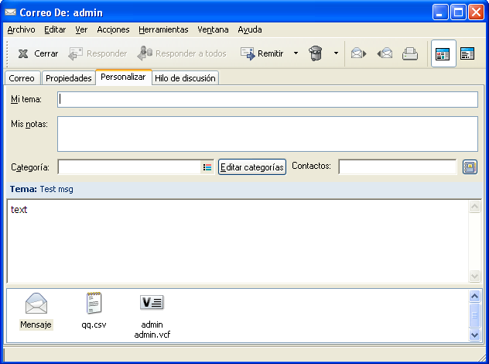Click the message body word 'text'

click(x=19, y=209)
